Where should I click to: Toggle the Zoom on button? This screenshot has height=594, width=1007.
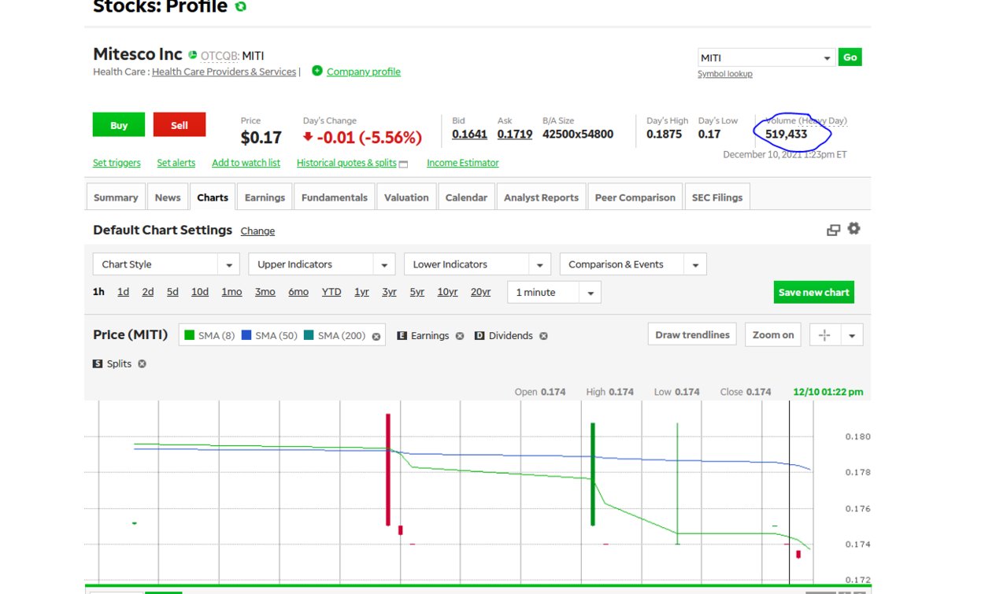pyautogui.click(x=773, y=335)
